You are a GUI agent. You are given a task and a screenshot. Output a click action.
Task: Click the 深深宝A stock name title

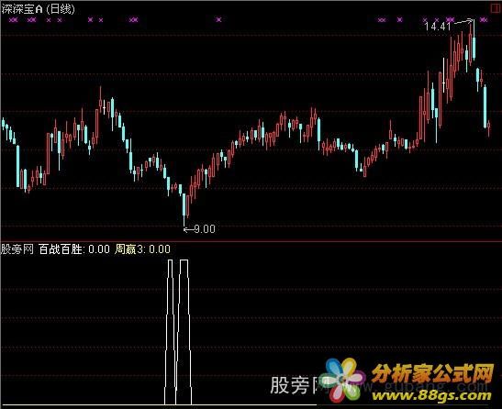(22, 9)
